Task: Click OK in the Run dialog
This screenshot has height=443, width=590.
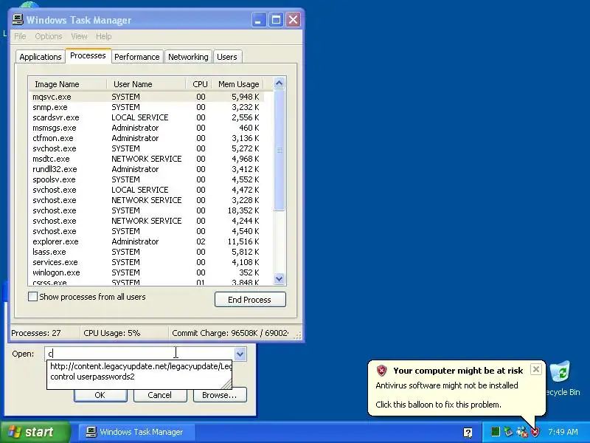Action: point(100,395)
